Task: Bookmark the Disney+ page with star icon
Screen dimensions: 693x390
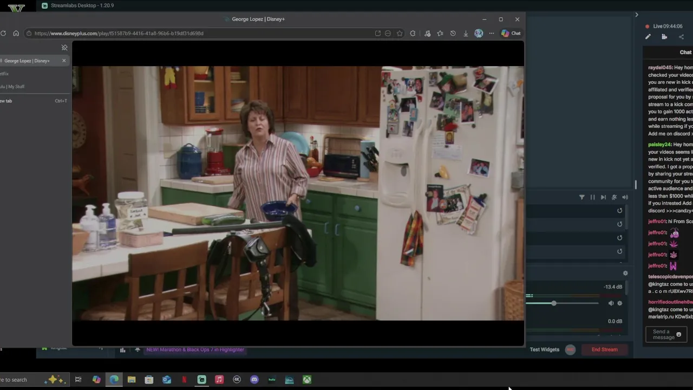Action: click(x=400, y=33)
